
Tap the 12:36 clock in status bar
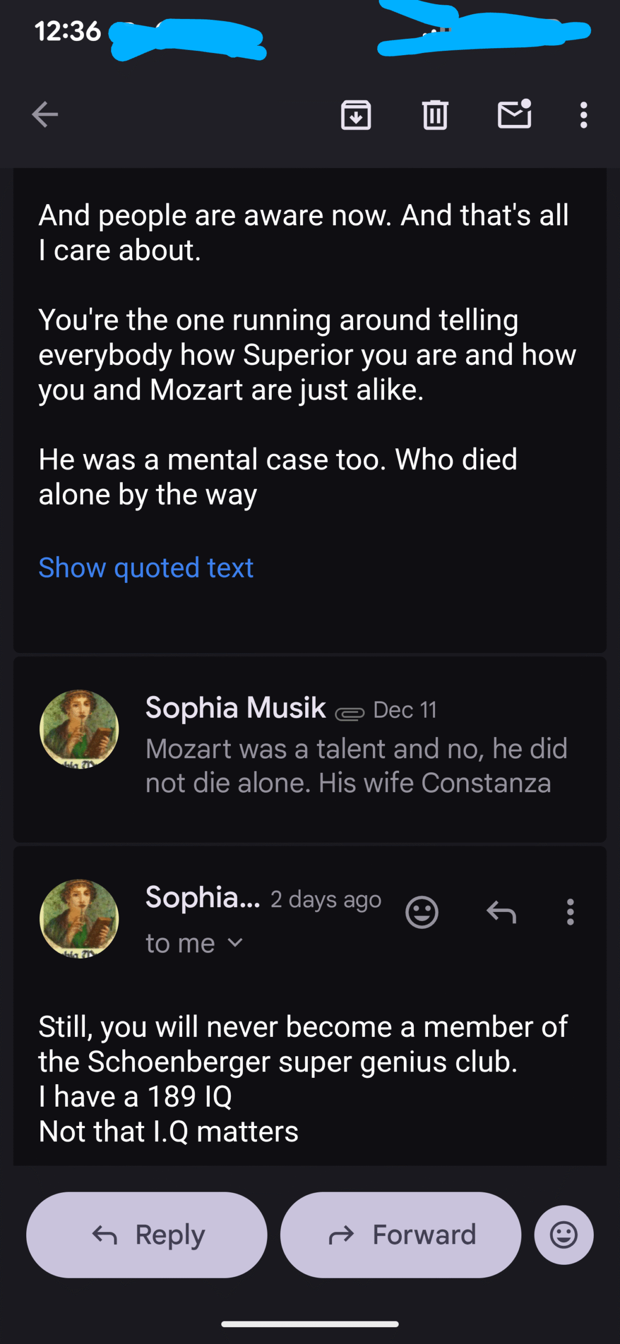tap(68, 31)
